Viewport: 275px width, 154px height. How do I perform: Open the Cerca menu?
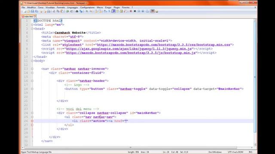40,8
